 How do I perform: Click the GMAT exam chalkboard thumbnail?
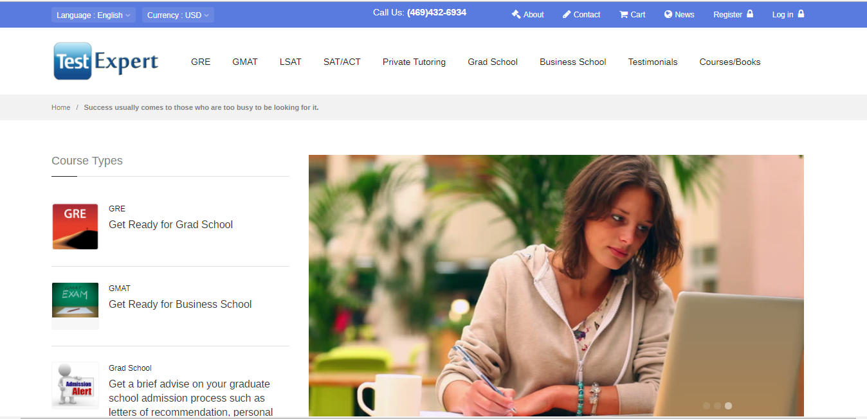tap(75, 300)
